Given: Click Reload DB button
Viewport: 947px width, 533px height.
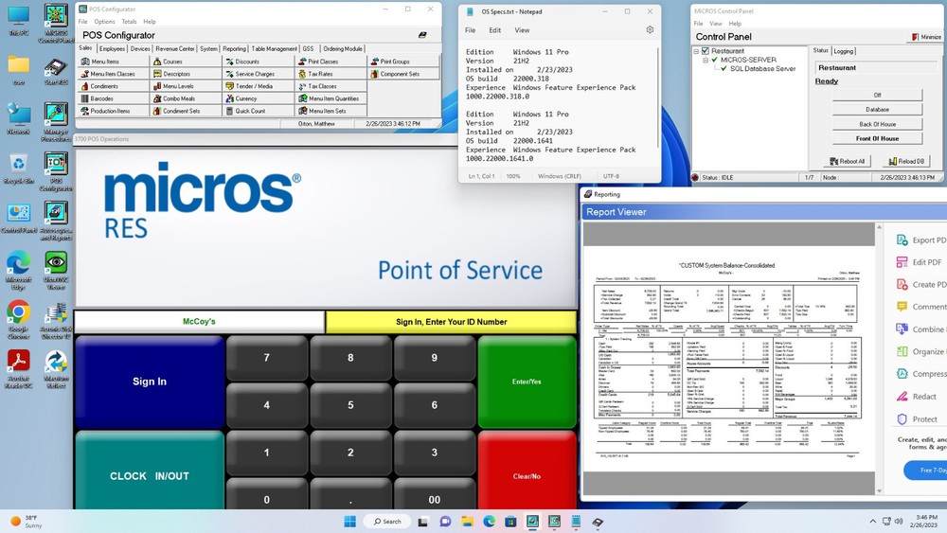Looking at the screenshot, I should click(906, 161).
